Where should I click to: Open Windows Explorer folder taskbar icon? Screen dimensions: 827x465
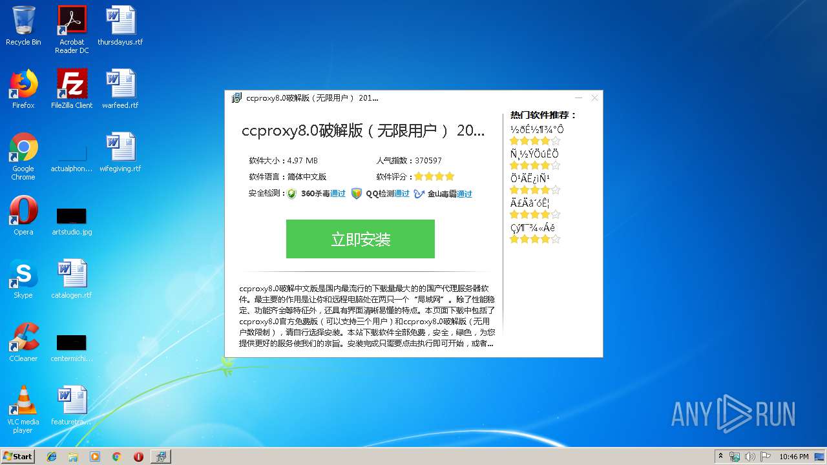(x=73, y=457)
